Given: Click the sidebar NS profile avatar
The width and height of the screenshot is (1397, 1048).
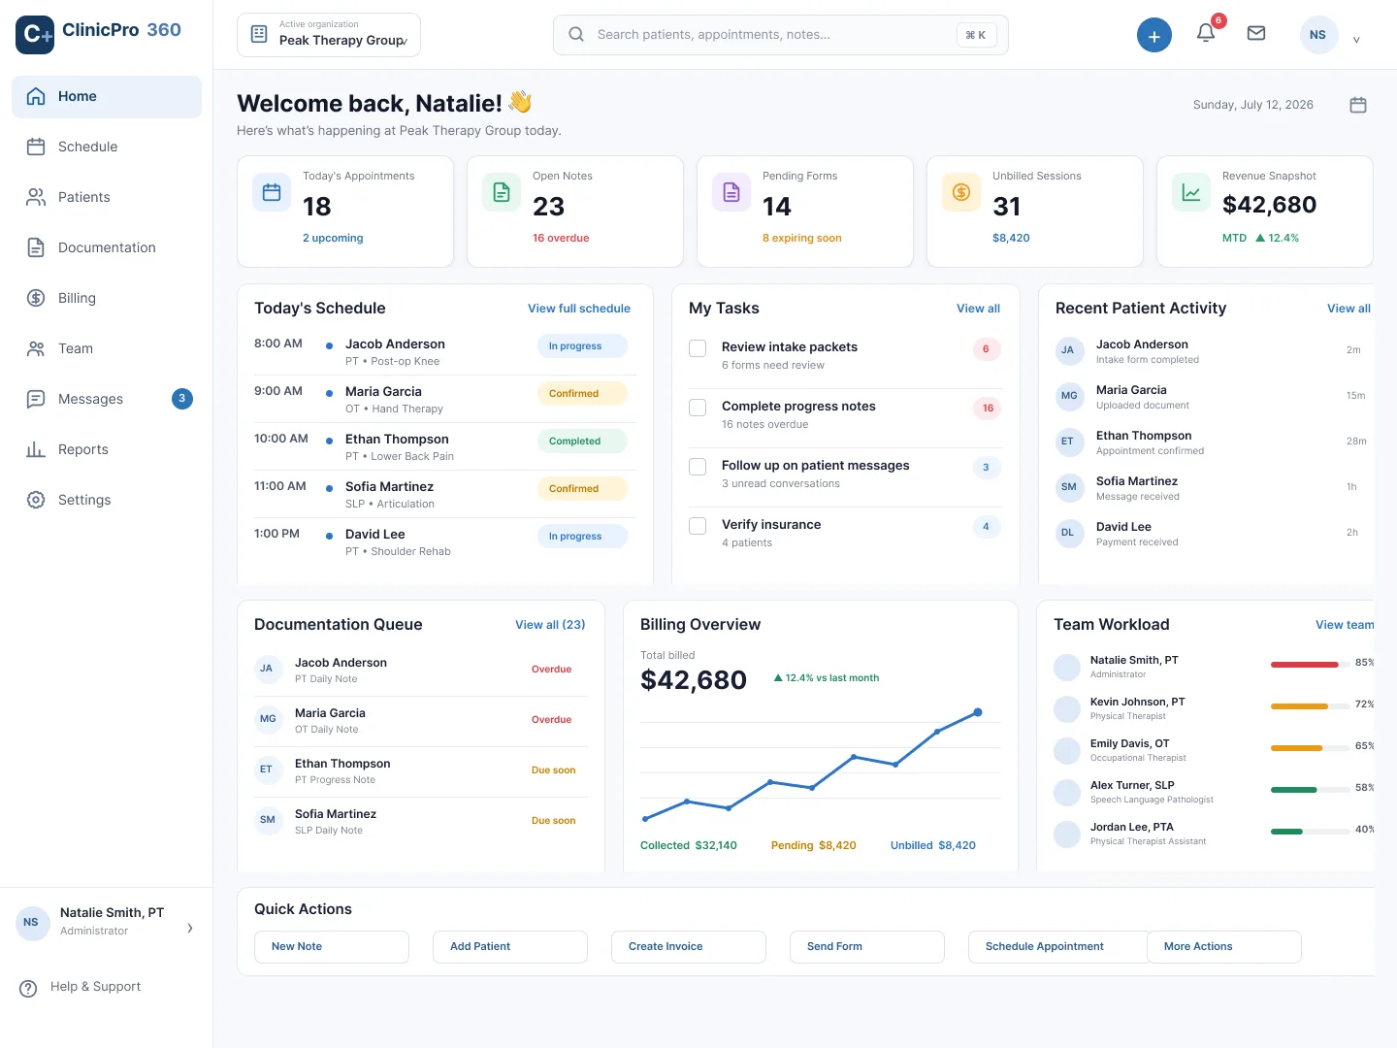Looking at the screenshot, I should [x=32, y=922].
